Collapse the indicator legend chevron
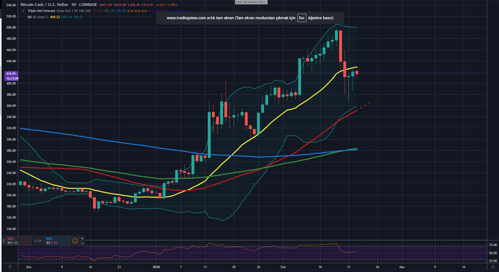The height and width of the screenshot is (272, 499). [23, 11]
